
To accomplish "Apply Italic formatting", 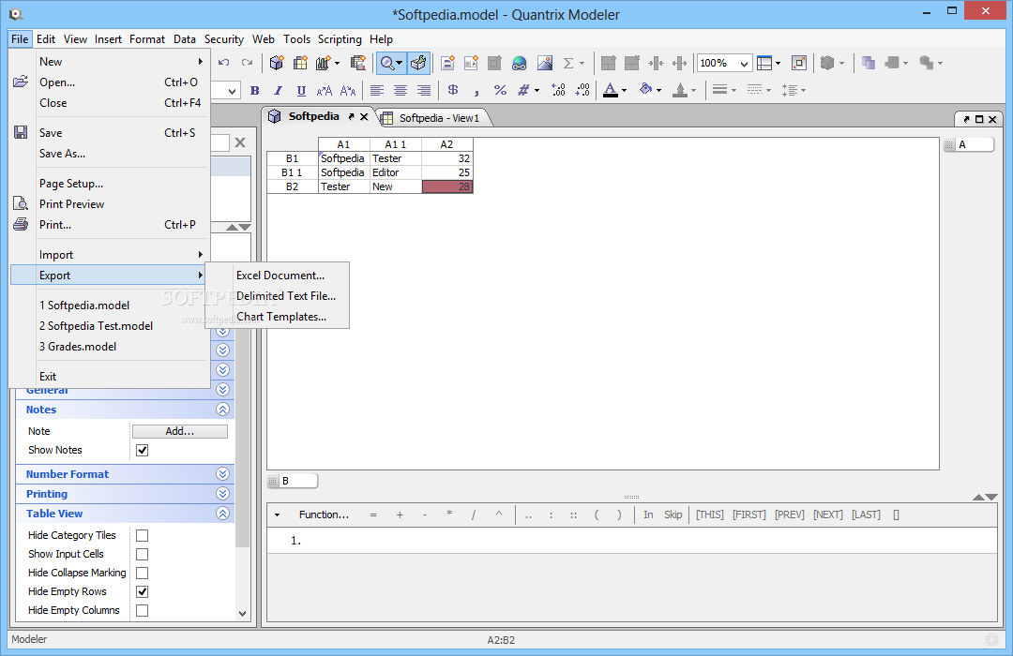I will tap(278, 90).
